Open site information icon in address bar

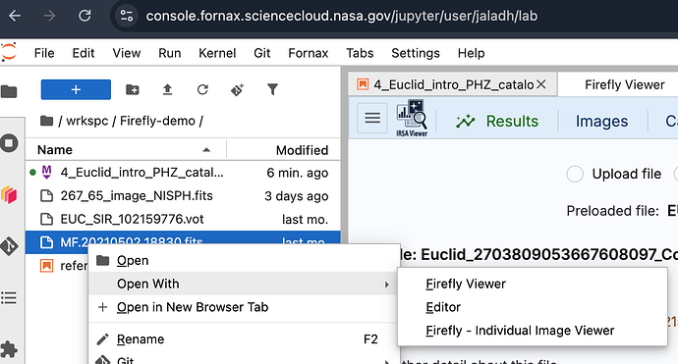click(x=126, y=16)
